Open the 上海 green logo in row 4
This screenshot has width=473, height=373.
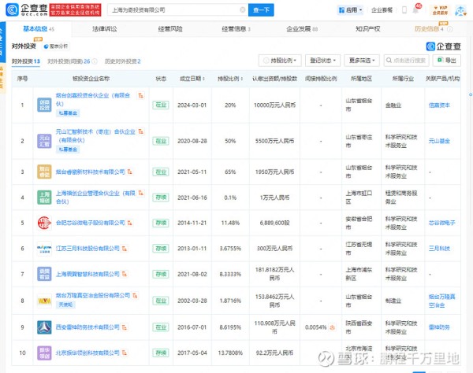(44, 198)
